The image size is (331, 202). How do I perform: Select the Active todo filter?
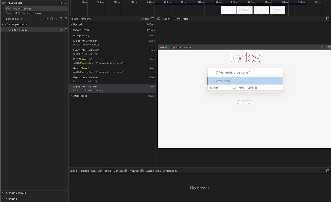[x=242, y=88]
